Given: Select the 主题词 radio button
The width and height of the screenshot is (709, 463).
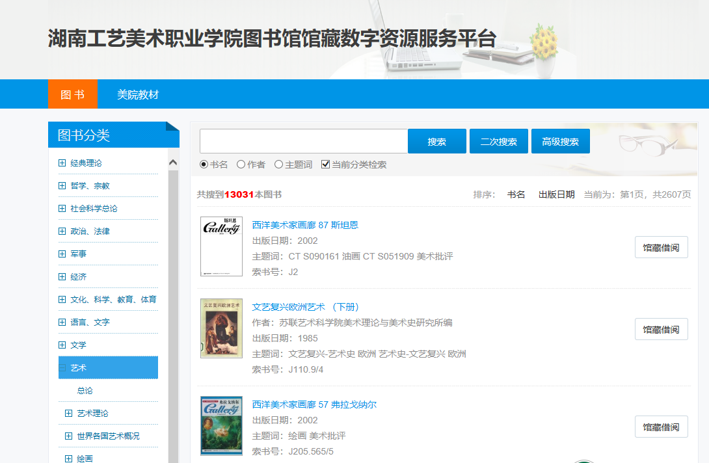Looking at the screenshot, I should (x=278, y=165).
